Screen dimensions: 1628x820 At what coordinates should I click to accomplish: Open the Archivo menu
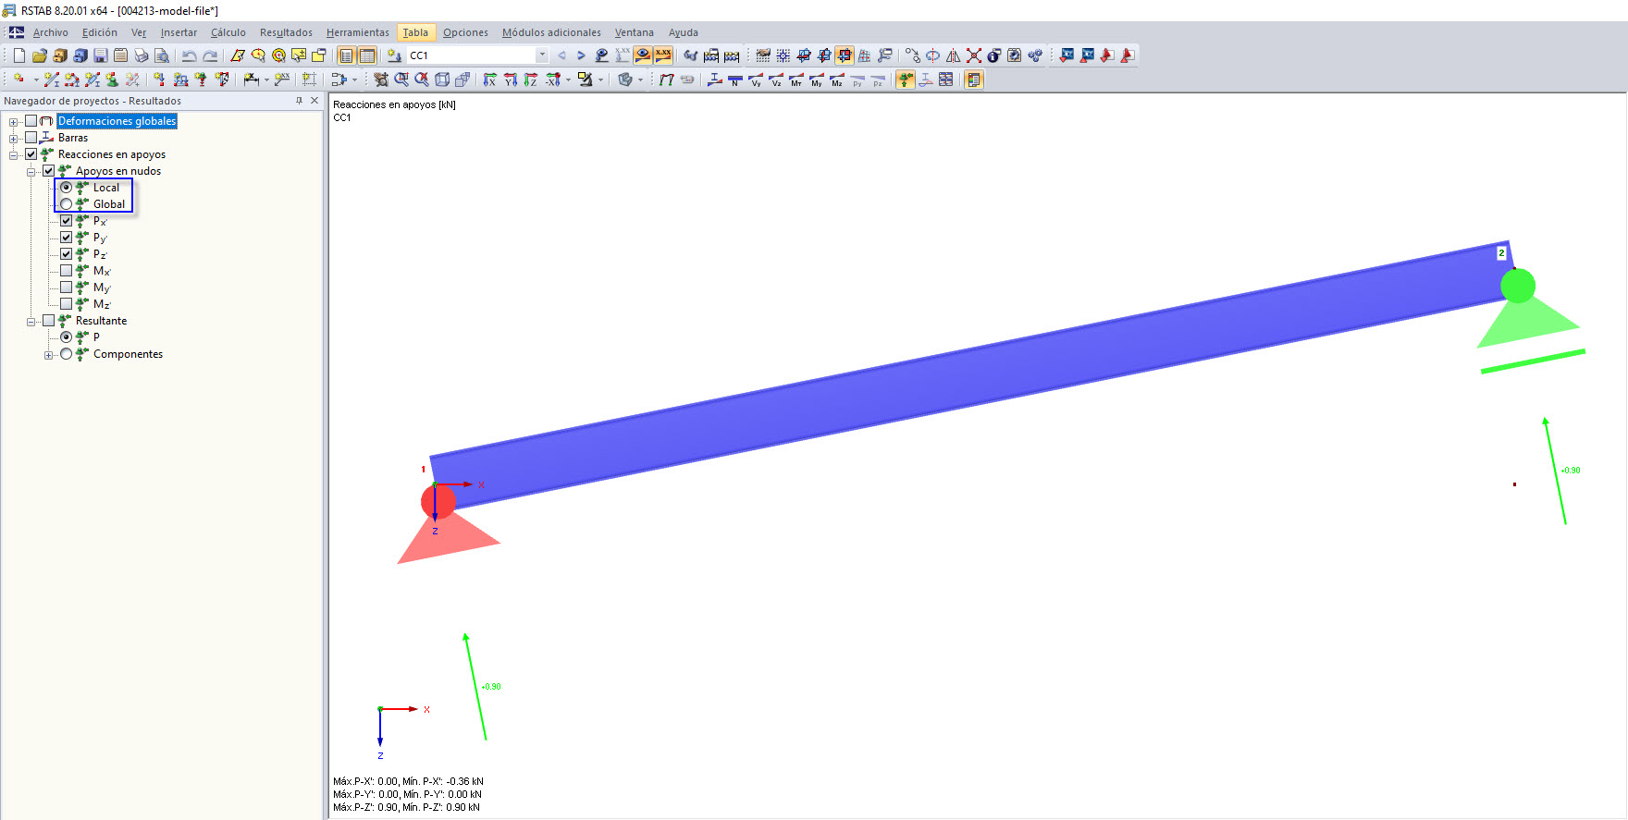(51, 32)
